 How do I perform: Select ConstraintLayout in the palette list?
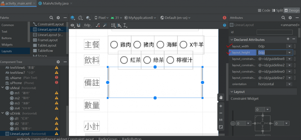tap(48, 24)
